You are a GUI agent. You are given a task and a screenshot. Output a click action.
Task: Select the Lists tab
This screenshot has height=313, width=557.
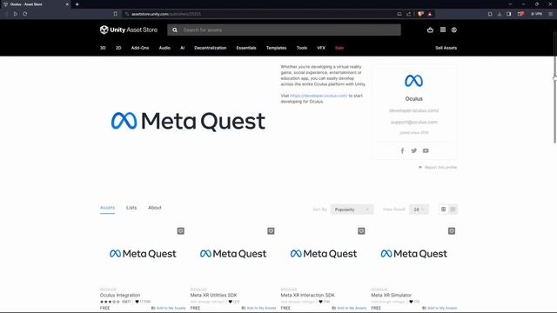point(131,208)
